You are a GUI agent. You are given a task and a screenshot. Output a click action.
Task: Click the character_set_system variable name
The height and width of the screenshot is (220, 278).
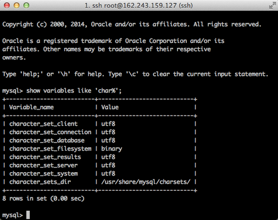[43, 174]
